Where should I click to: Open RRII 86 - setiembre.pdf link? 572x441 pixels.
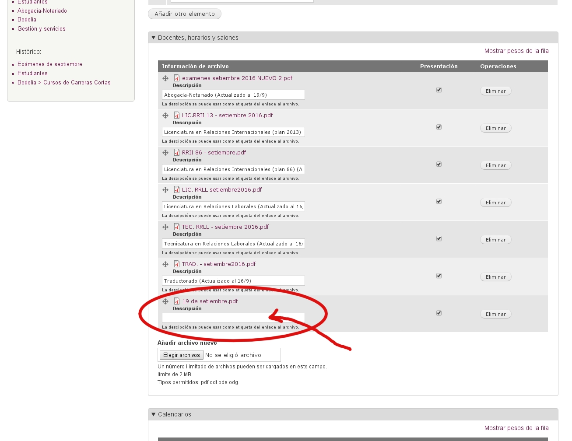(214, 153)
